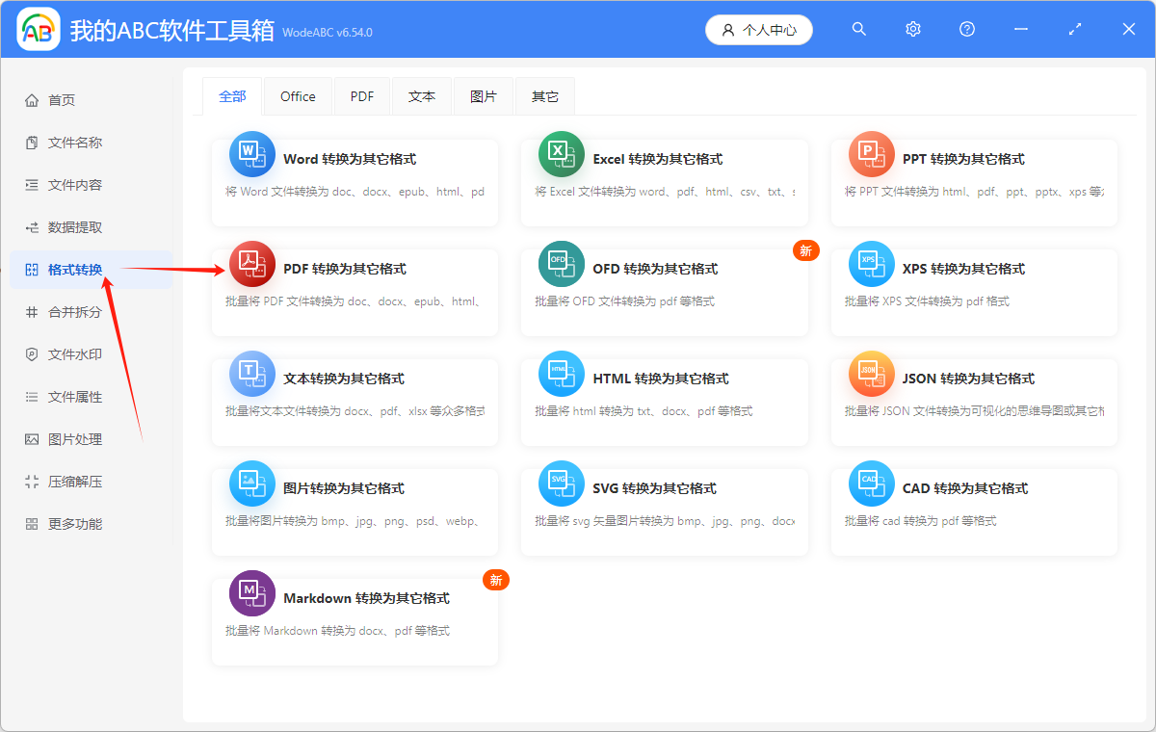
Task: Navigate to 首页 in the sidebar
Action: tap(58, 99)
